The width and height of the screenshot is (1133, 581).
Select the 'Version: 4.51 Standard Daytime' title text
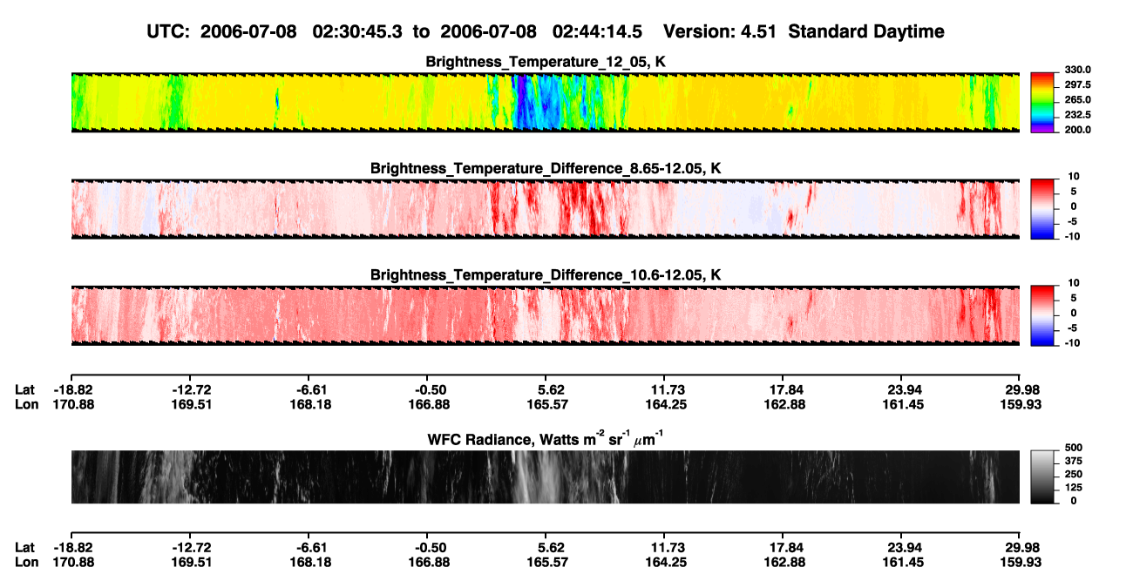pos(804,31)
